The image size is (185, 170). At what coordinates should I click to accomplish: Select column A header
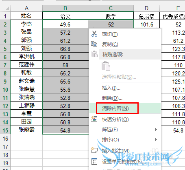pos(26,9)
